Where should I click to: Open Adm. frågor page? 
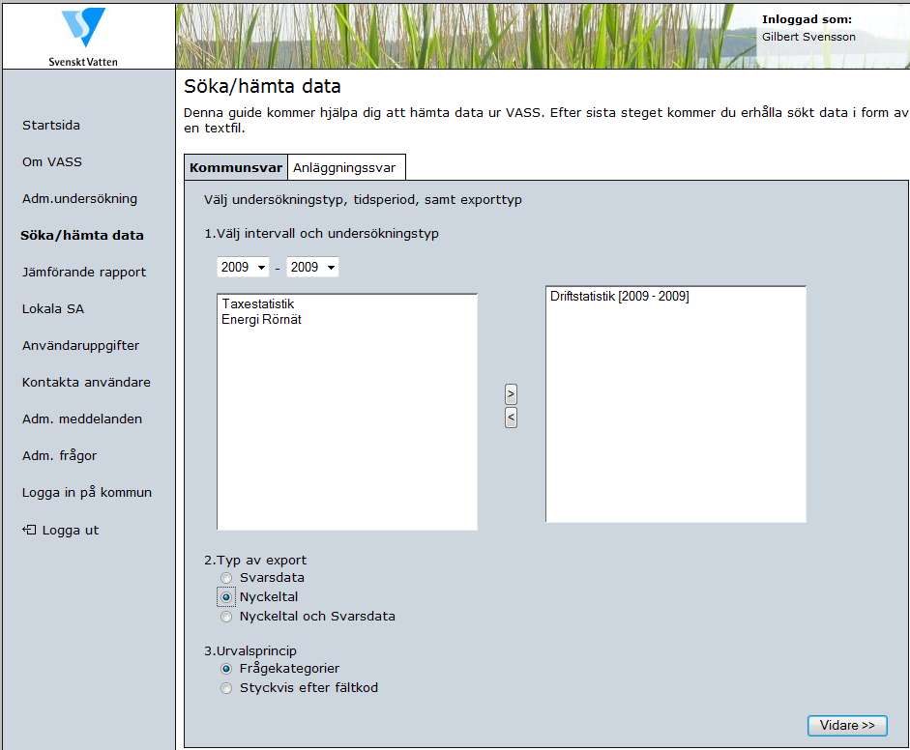click(59, 456)
